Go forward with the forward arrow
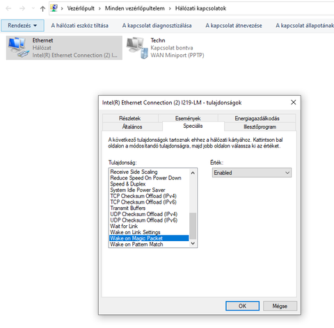Viewport: 334px width, 328px height. (22, 8)
